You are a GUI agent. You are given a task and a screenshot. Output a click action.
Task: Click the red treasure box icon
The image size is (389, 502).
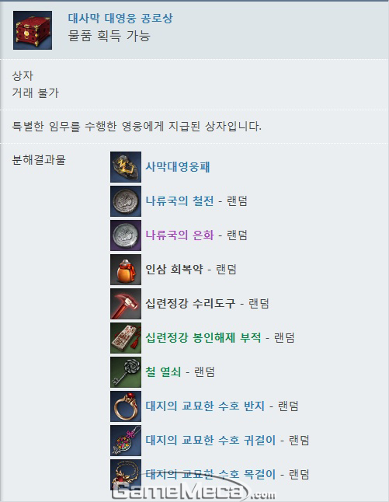(33, 30)
